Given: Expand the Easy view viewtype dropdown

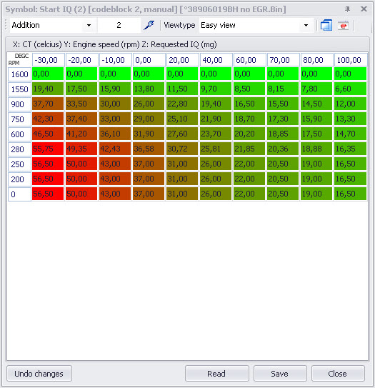Looking at the screenshot, I should click(x=306, y=25).
